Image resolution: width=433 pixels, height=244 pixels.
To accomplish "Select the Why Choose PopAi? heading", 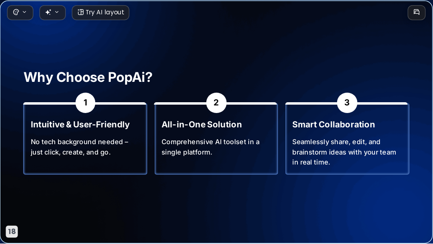I will [88, 77].
